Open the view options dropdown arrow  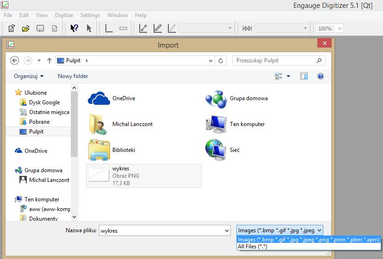[x=288, y=76]
